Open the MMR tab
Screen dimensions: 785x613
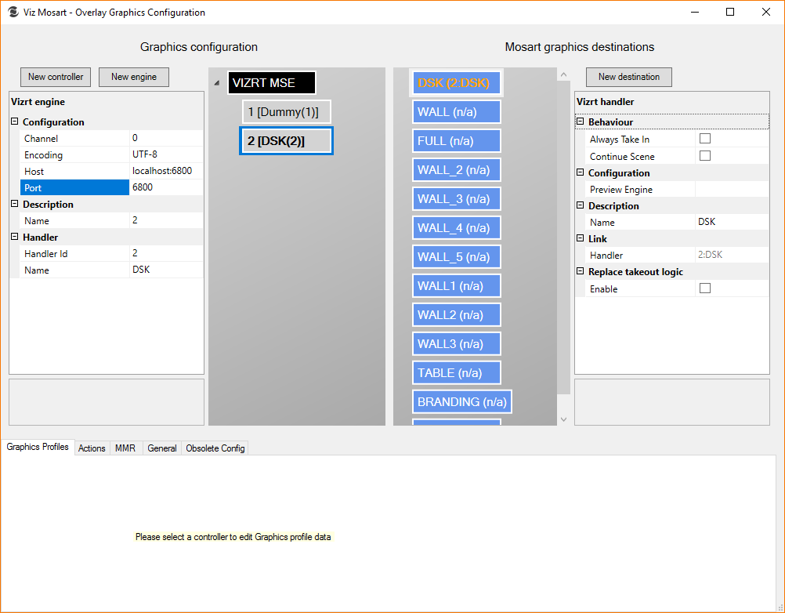pos(125,448)
